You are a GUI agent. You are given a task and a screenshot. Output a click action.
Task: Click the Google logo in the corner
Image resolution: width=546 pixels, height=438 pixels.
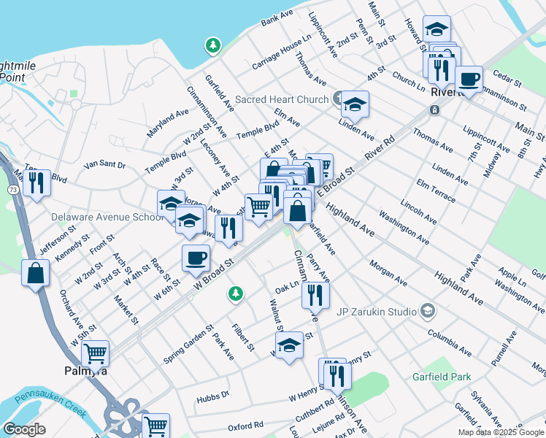tap(23, 429)
